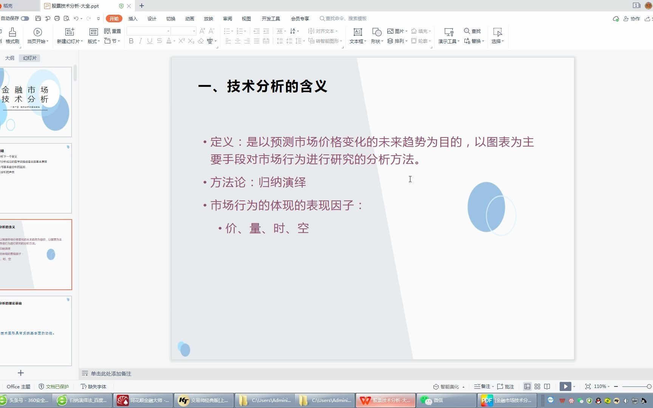653x408 pixels.
Task: Select the first slide thumbnail 金融市场技术分析
Action: (36, 102)
